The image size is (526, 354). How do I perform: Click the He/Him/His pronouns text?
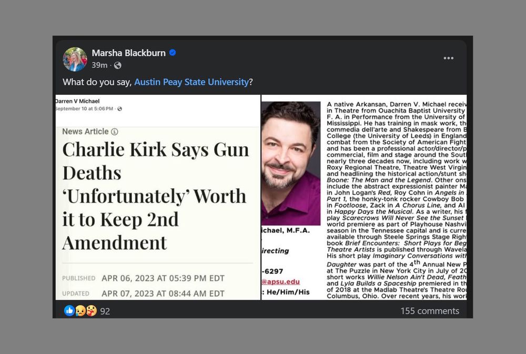[288, 292]
